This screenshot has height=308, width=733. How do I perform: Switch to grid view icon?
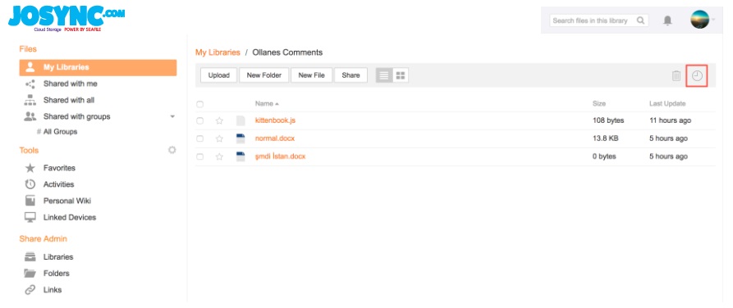pos(401,75)
